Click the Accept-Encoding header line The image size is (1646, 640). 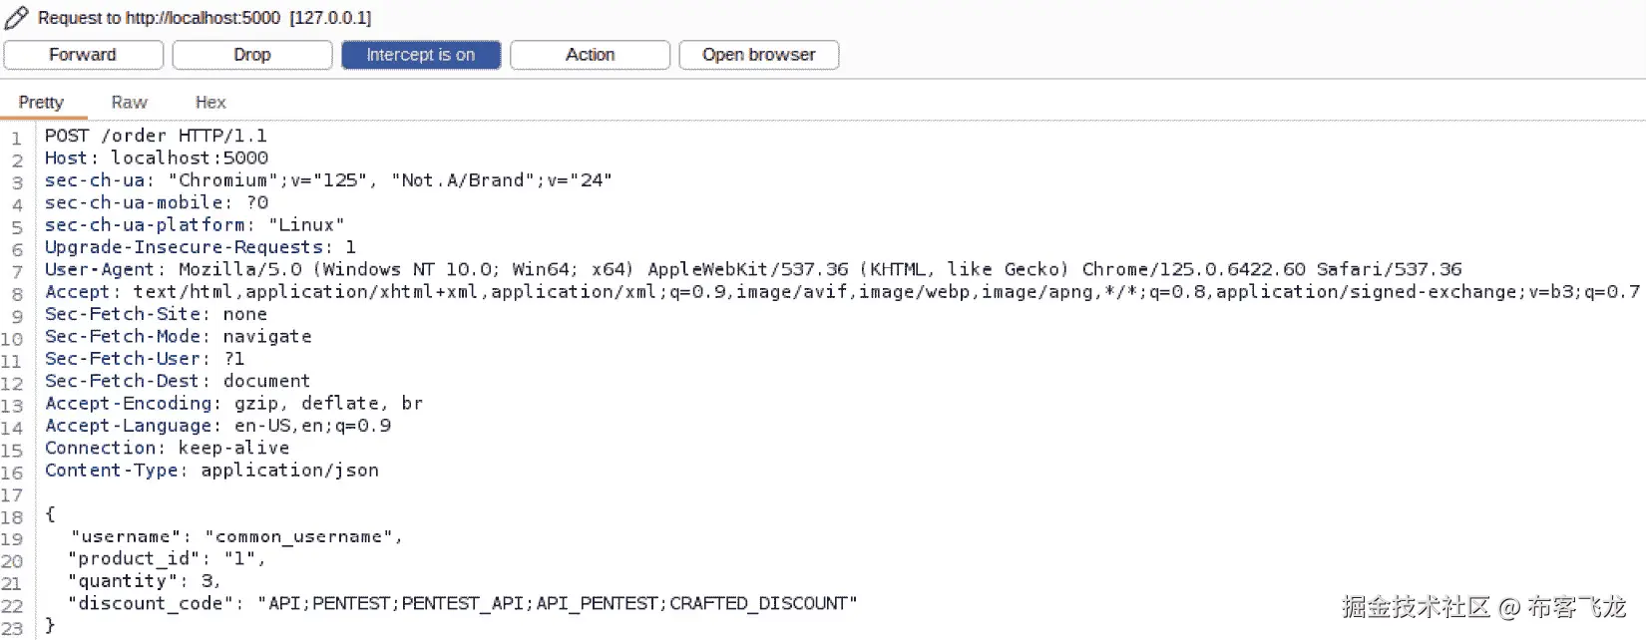click(233, 403)
